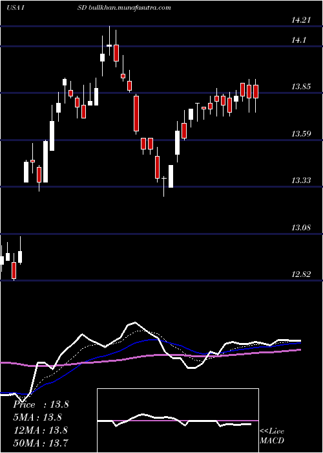Click the 50MA : 13.7 readout
The image size is (323, 453).
click(41, 443)
